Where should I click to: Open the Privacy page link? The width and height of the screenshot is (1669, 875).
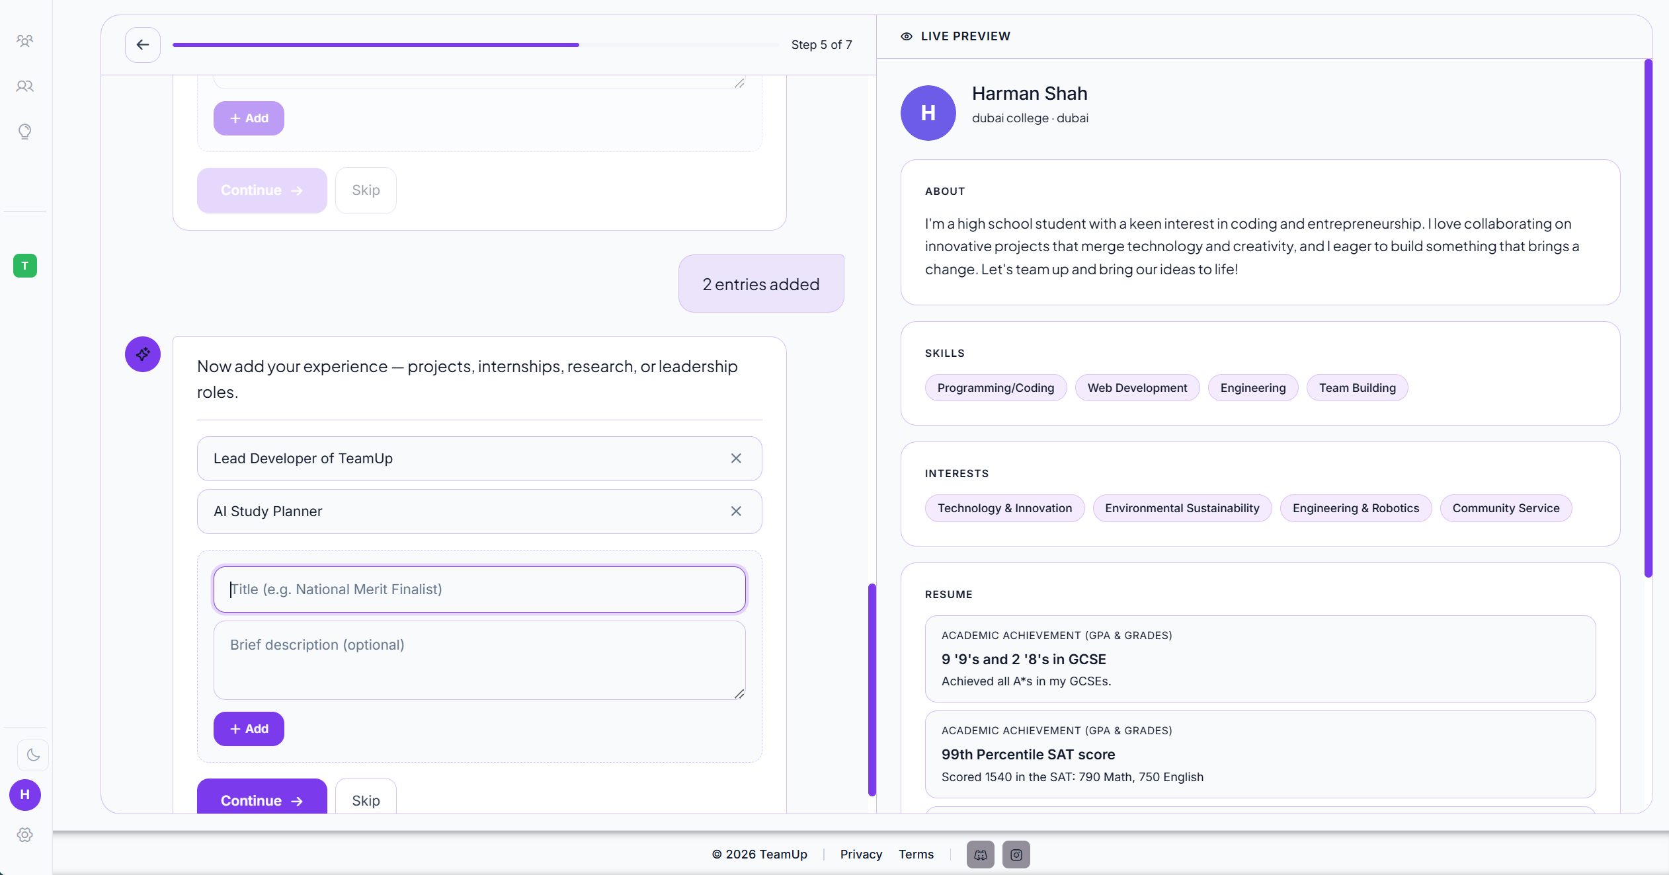coord(860,854)
